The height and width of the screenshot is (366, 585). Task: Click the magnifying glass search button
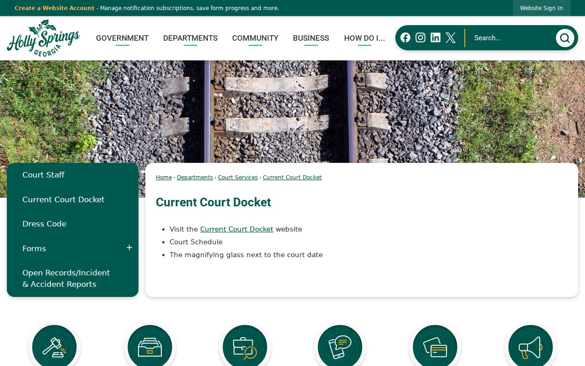pos(565,38)
